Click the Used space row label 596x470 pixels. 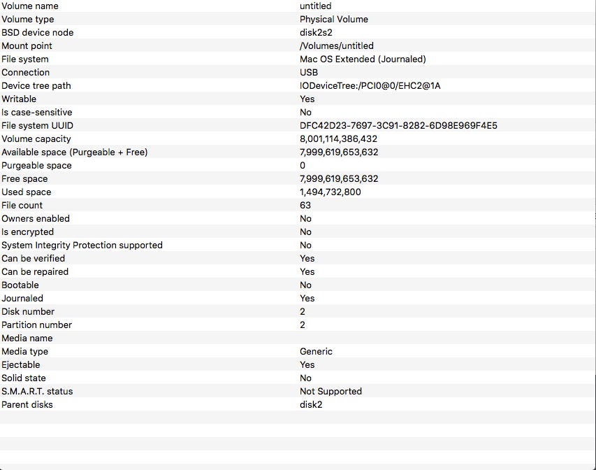pos(27,192)
